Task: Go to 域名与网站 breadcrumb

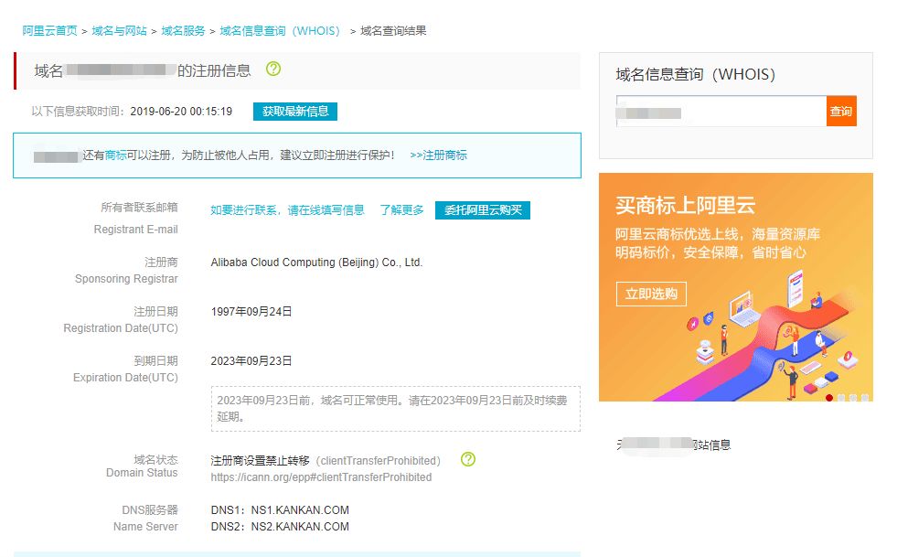Action: coord(120,31)
